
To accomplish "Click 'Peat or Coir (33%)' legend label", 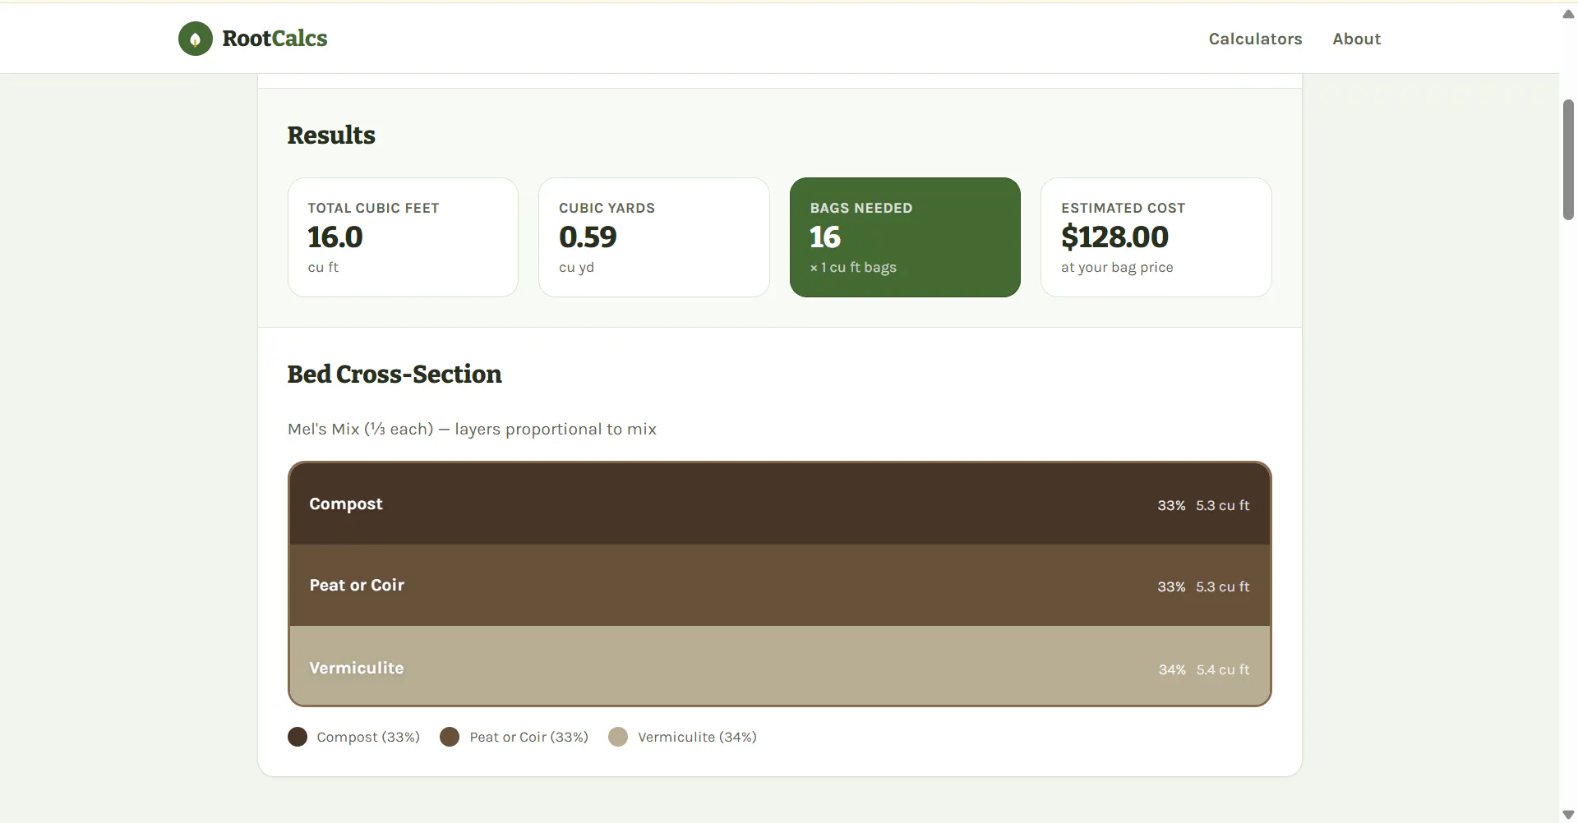I will click(528, 737).
